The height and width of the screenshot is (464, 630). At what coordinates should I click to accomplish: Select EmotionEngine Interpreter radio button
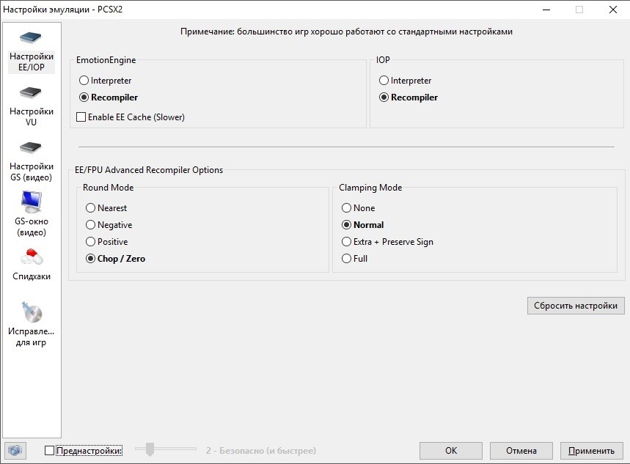tap(84, 81)
